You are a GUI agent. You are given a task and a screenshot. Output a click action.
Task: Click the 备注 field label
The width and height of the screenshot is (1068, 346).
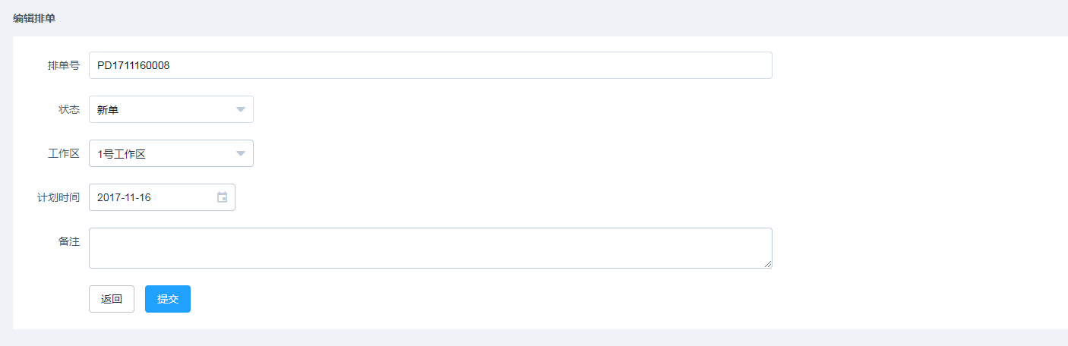coord(69,241)
